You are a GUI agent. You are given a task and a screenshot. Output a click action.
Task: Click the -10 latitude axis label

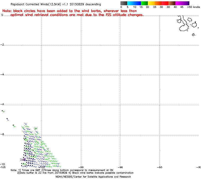[x=3, y=164]
